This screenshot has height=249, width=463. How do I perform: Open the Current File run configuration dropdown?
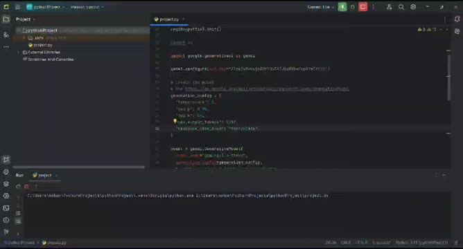pyautogui.click(x=321, y=7)
